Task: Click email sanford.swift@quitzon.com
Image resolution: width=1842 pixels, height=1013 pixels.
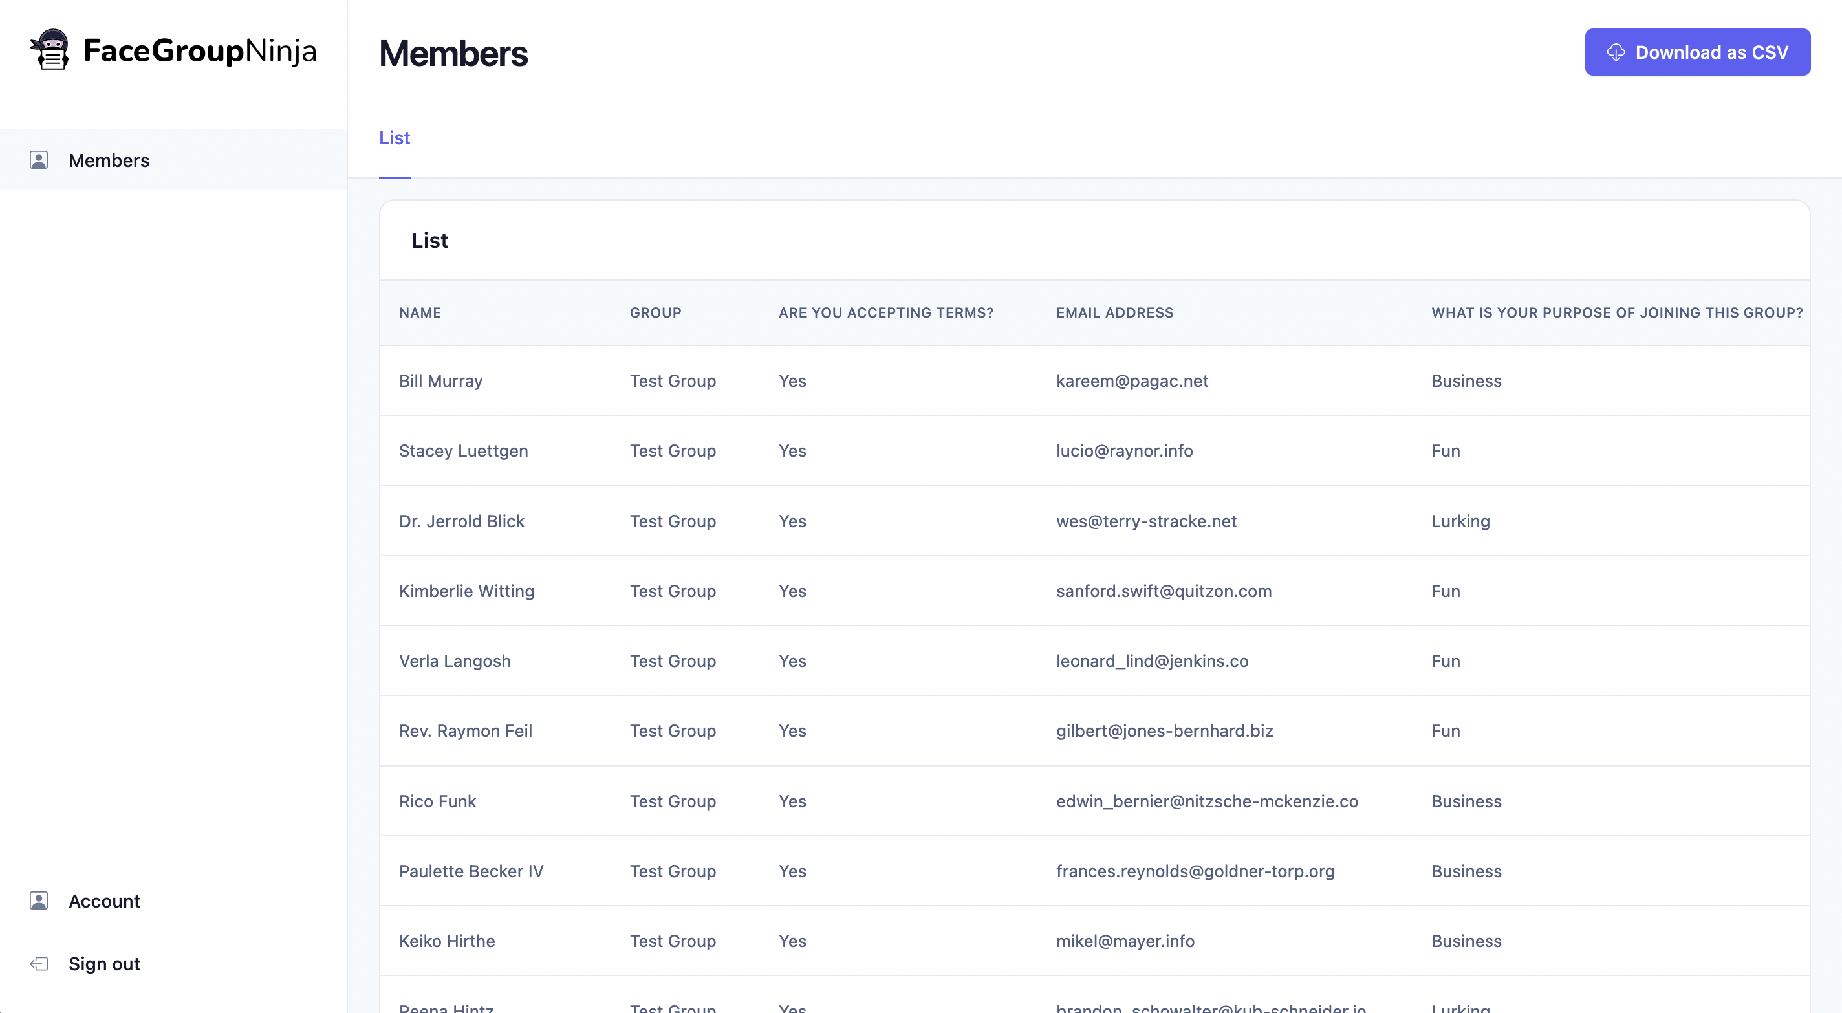Action: [x=1164, y=591]
